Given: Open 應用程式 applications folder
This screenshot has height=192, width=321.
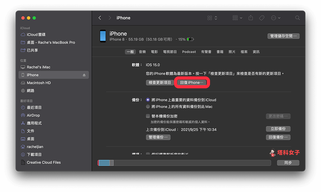Looking at the screenshot, I should point(31,123).
